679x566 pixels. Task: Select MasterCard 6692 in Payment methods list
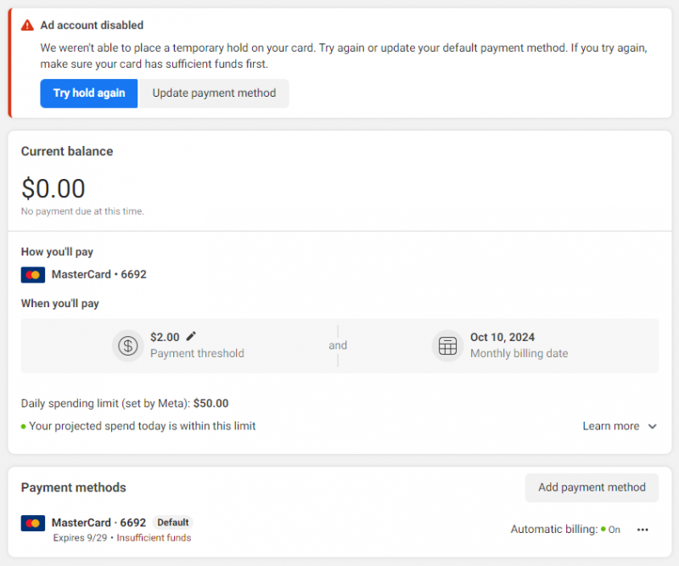[x=98, y=523]
